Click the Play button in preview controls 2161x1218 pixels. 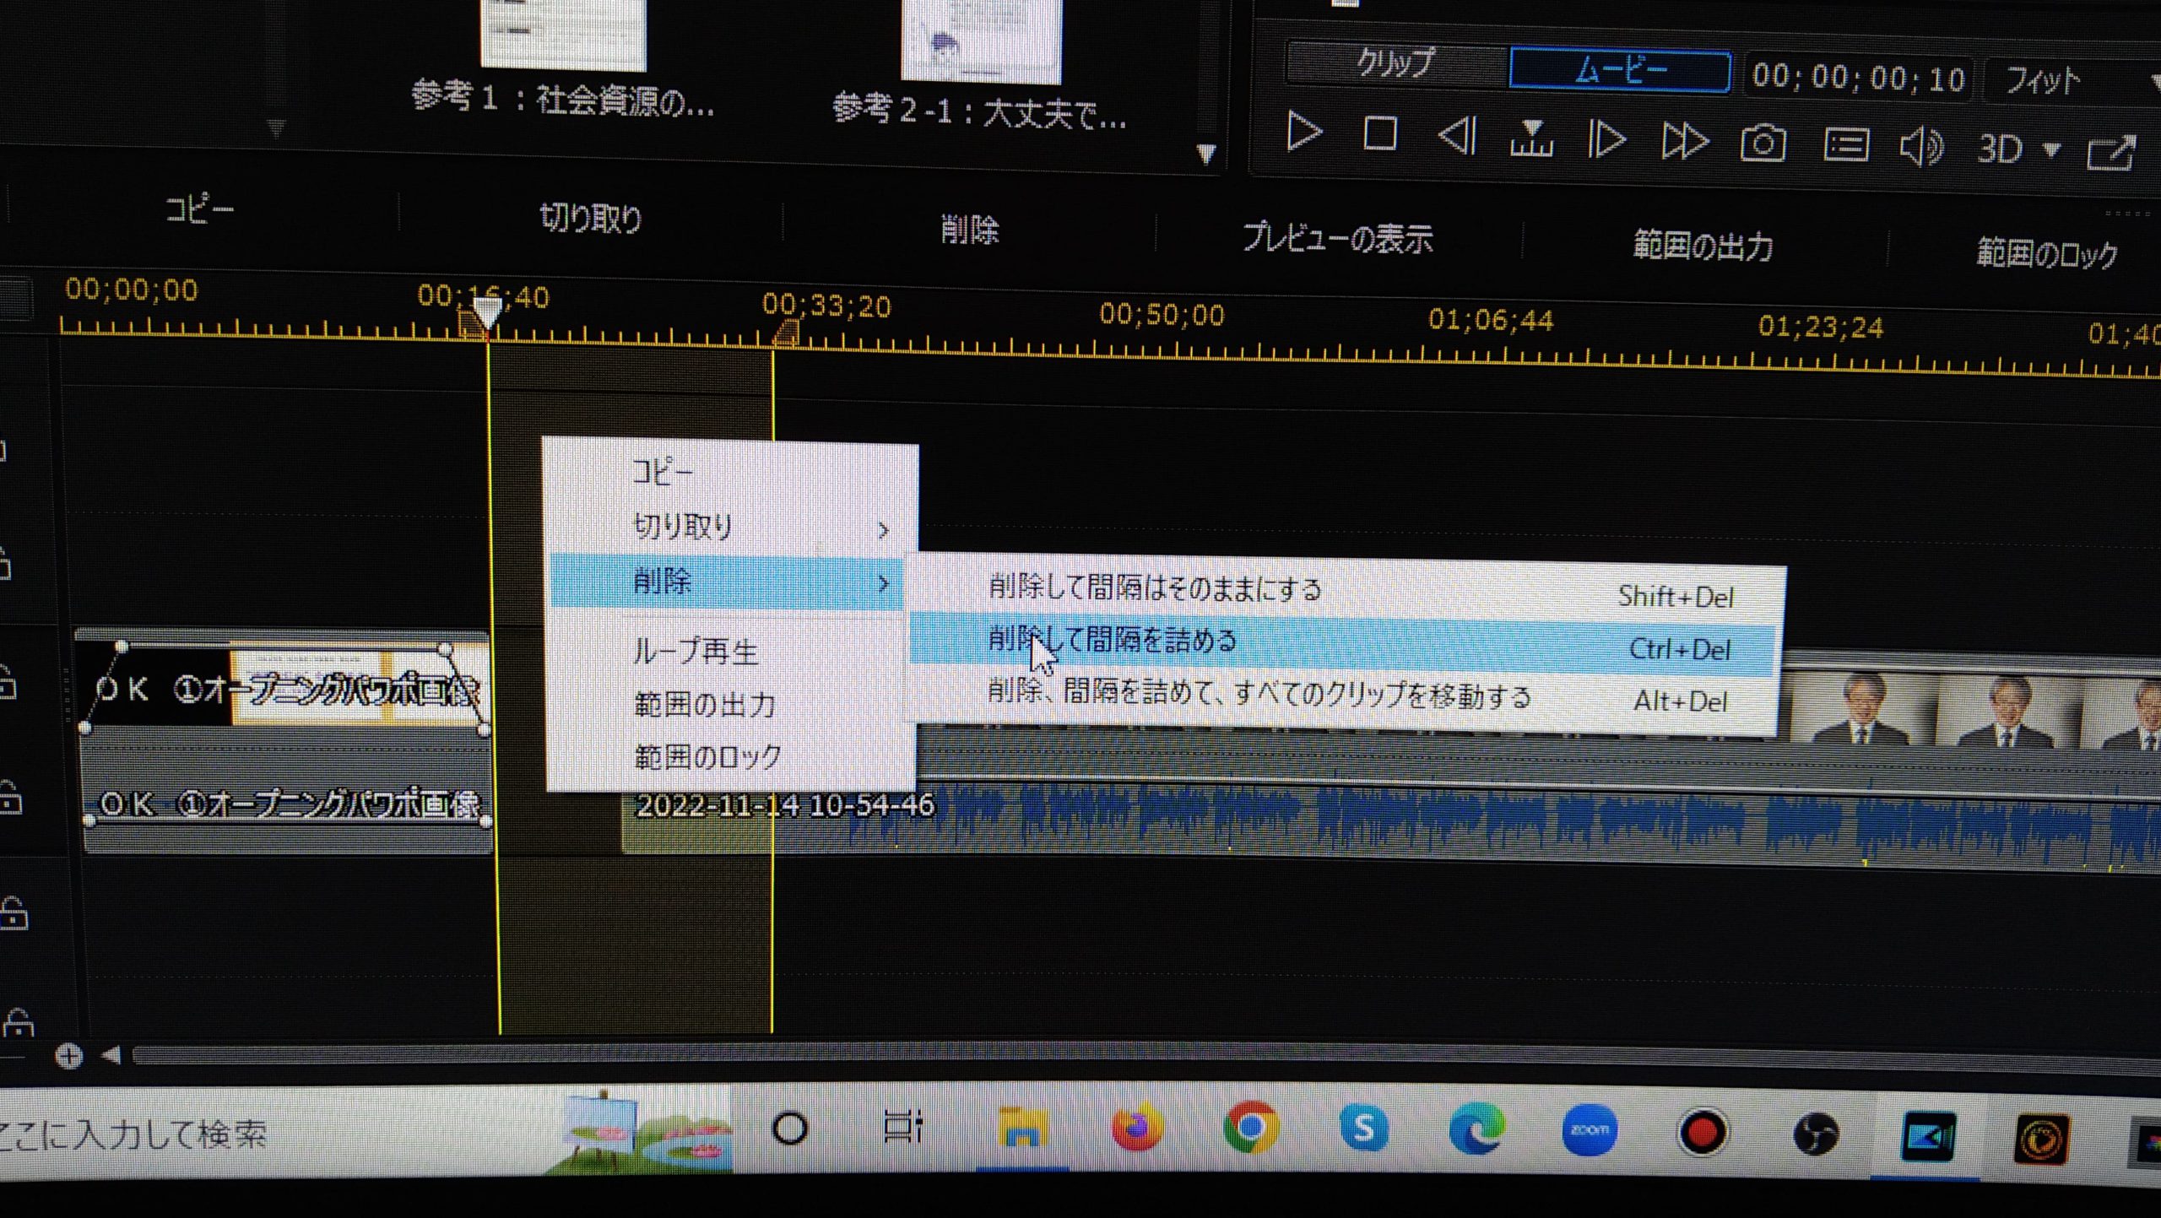click(1303, 132)
